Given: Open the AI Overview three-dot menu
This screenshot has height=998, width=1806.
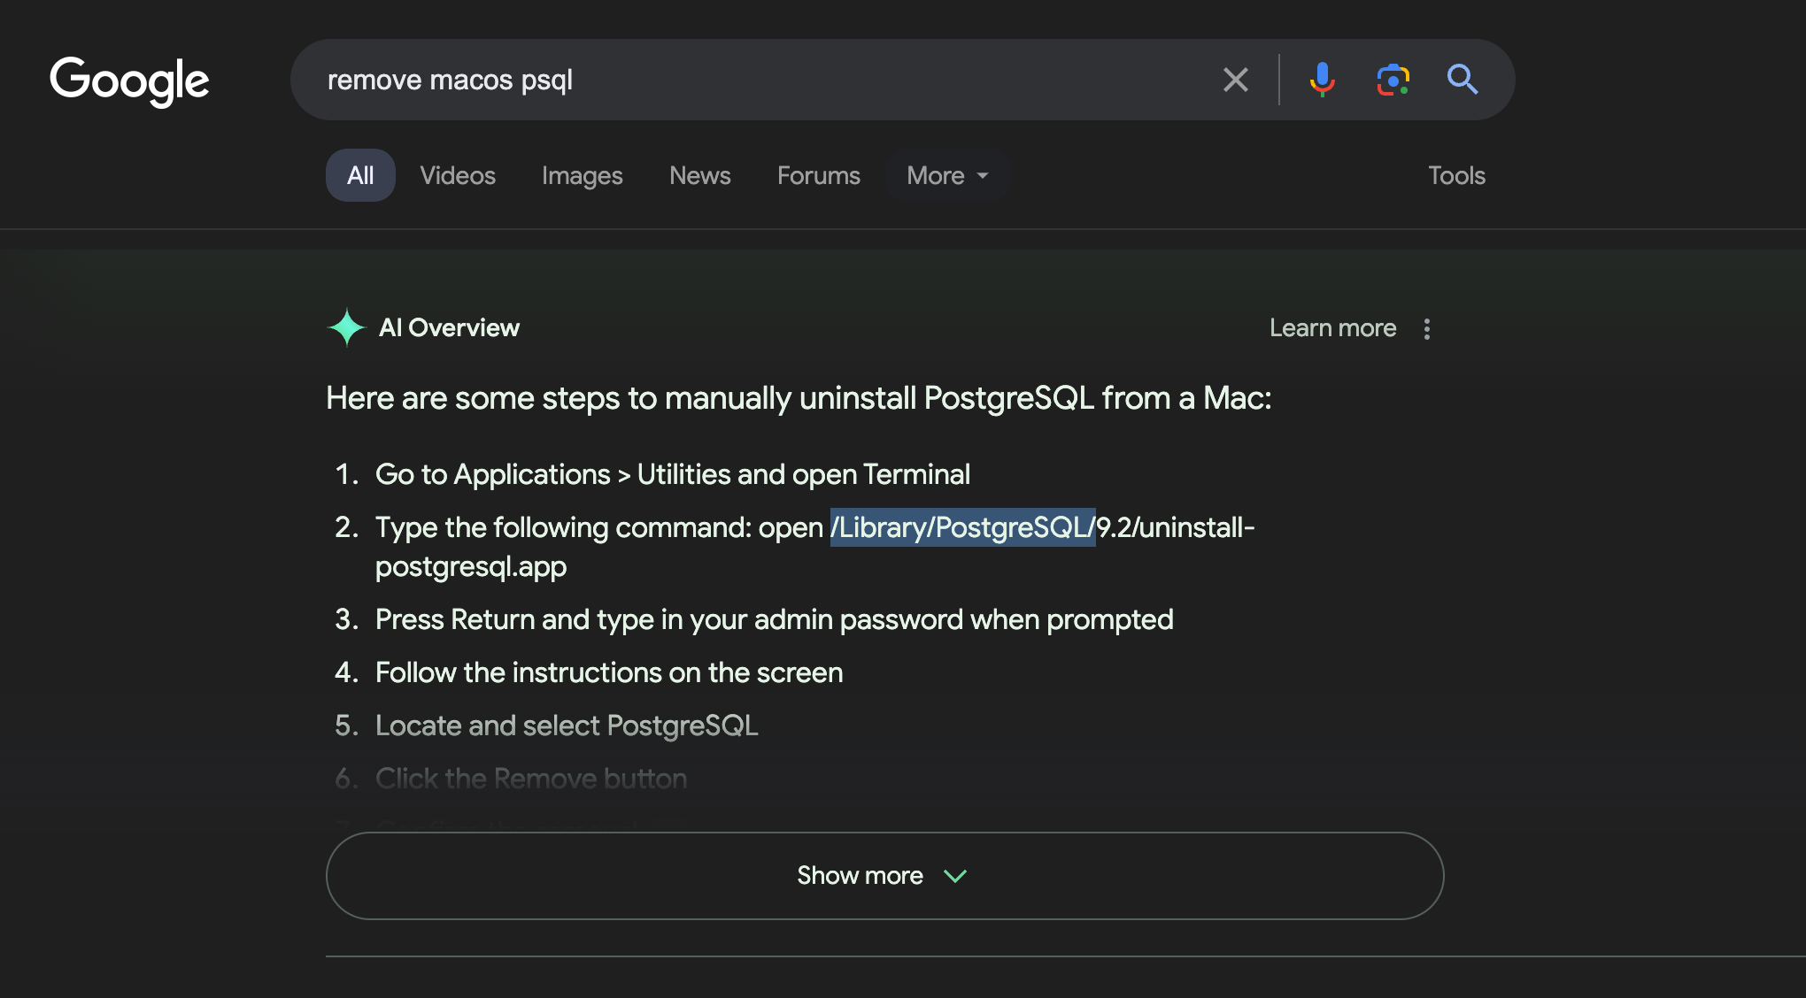Looking at the screenshot, I should 1426,329.
